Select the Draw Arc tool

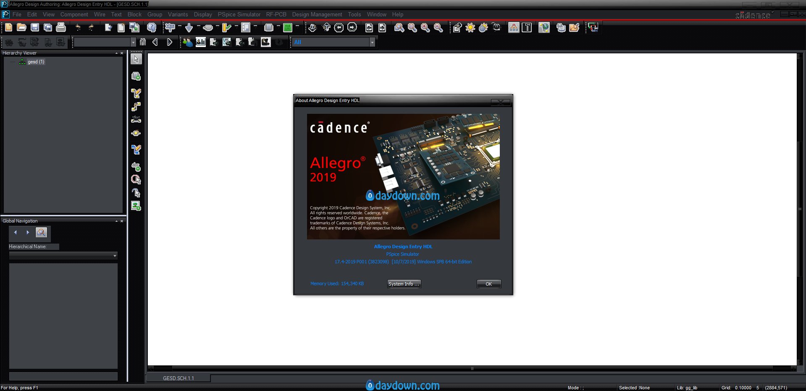[136, 193]
